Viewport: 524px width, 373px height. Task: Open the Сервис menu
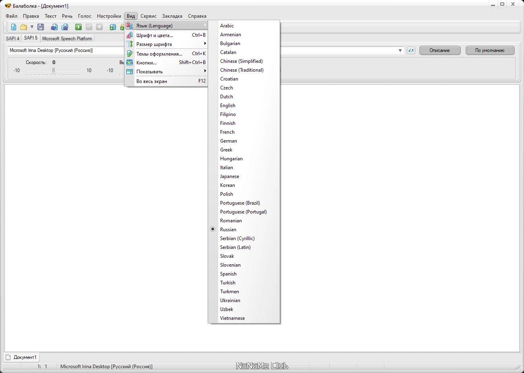(149, 16)
